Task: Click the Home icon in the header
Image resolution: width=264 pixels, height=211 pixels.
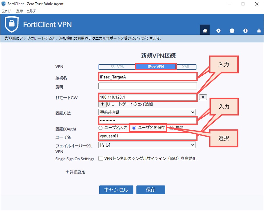Action: (x=205, y=31)
